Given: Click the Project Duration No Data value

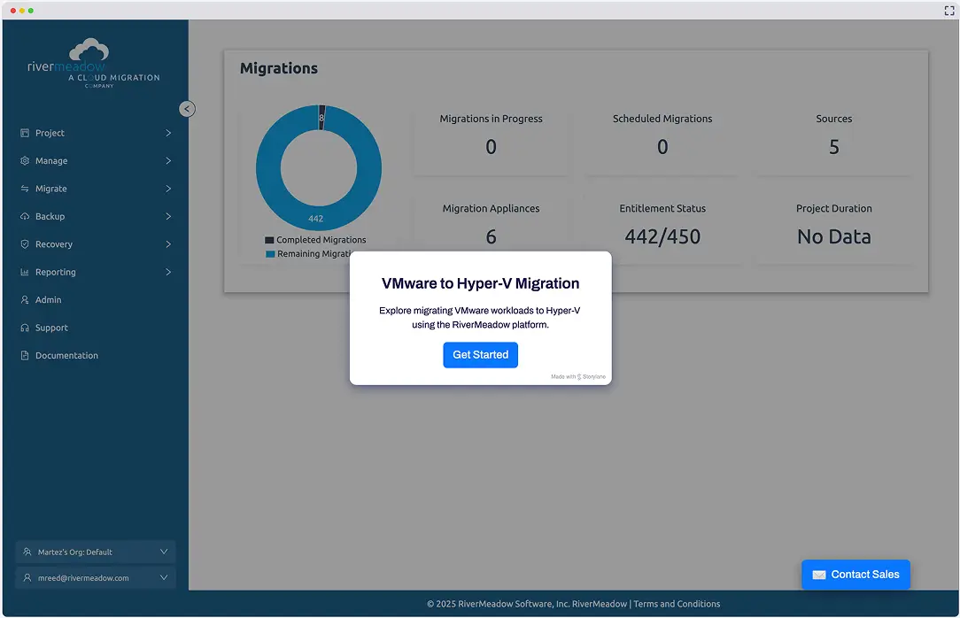Looking at the screenshot, I should (x=834, y=236).
